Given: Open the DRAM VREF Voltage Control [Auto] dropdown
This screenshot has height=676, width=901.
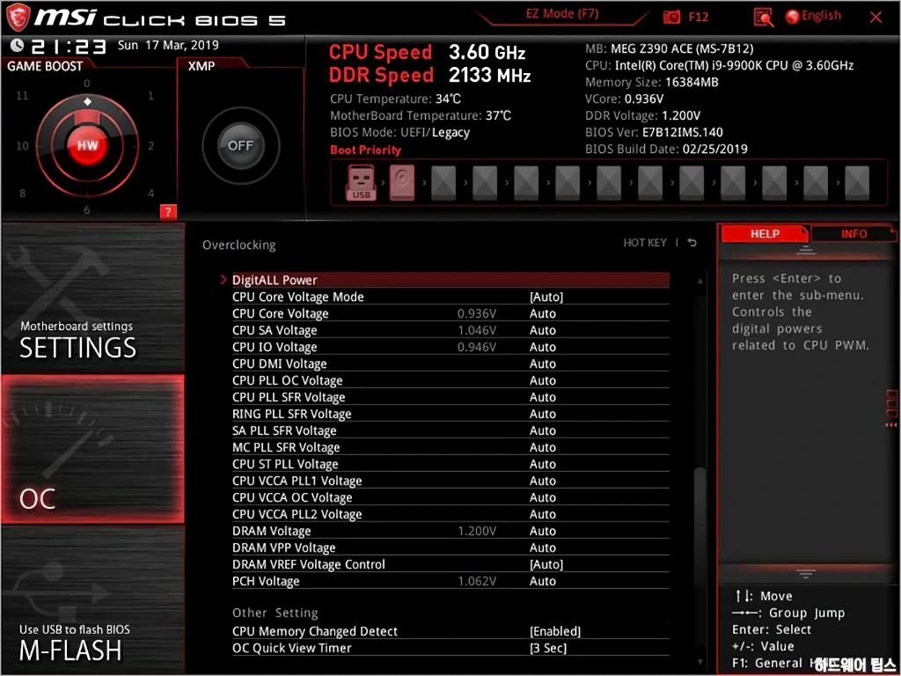Looking at the screenshot, I should pos(546,564).
